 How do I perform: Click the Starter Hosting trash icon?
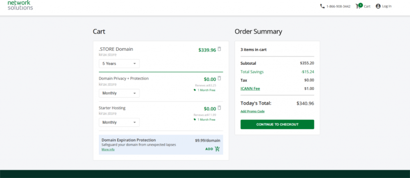pyautogui.click(x=219, y=108)
